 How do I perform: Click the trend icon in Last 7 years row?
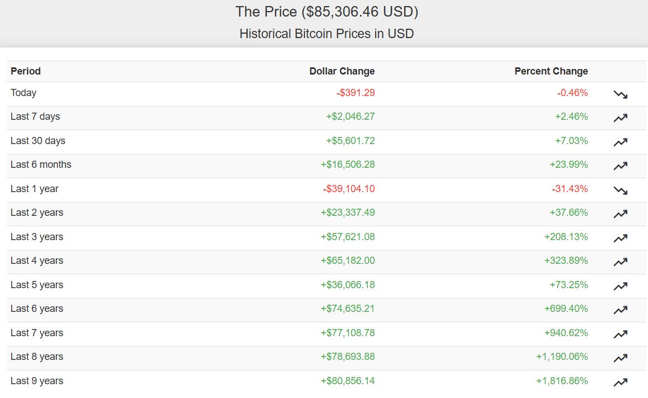[620, 335]
